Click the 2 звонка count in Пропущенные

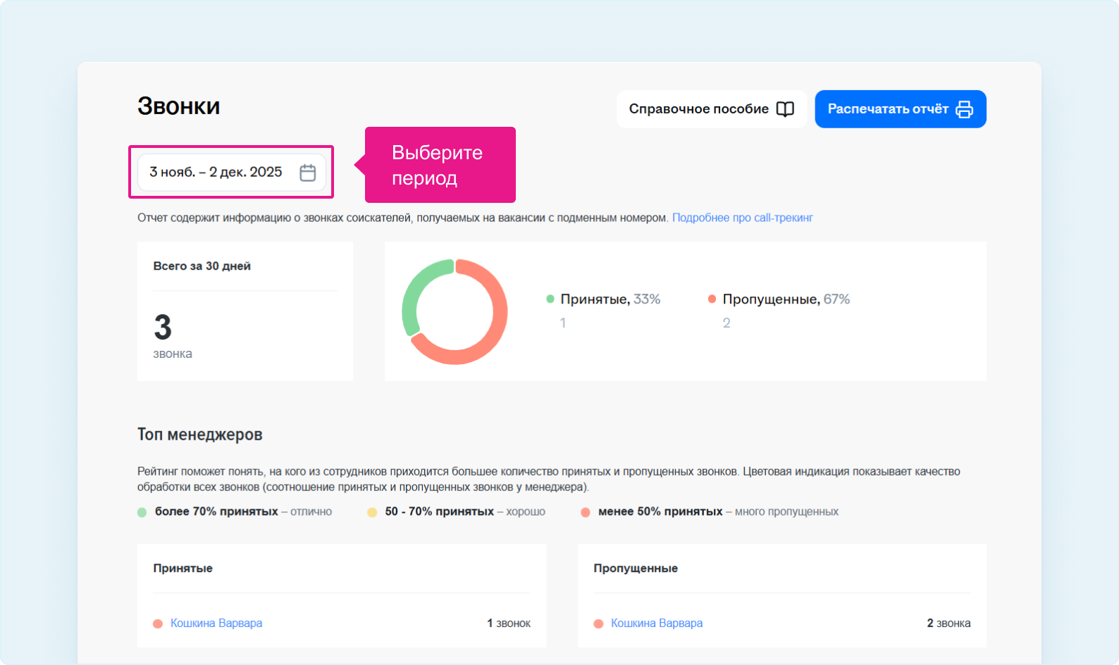[x=948, y=623]
